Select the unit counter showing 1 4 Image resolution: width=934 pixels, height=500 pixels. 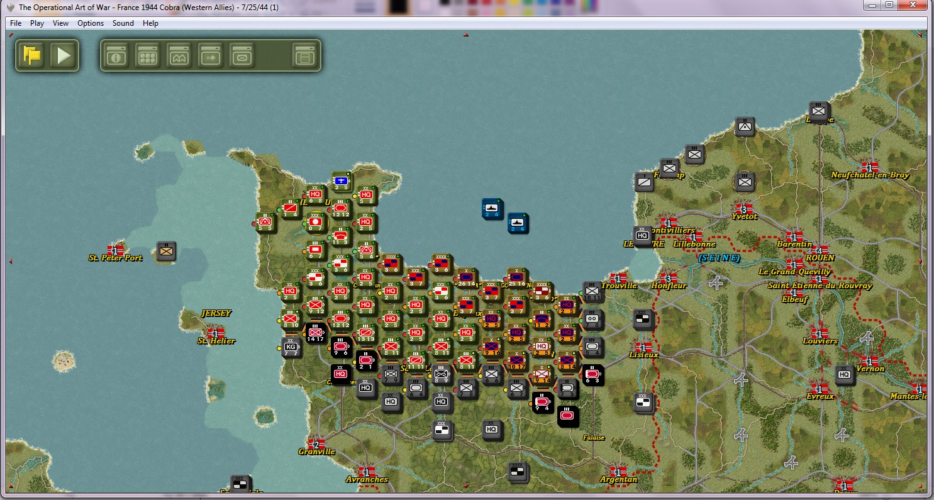coord(291,209)
